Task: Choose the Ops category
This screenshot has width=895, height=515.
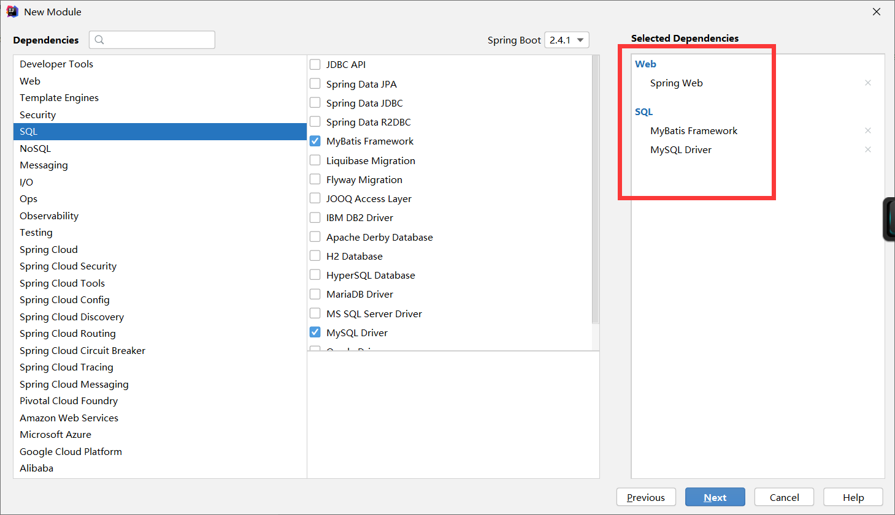Action: (159, 198)
